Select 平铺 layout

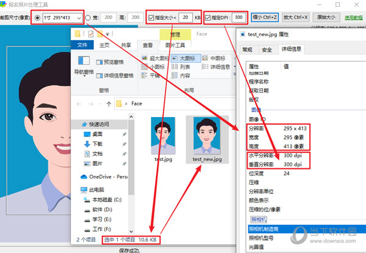pyautogui.click(x=151, y=76)
